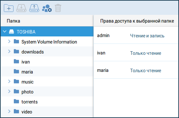Click the upload-to-drive icon
The height and width of the screenshot is (118, 179).
(34, 8)
